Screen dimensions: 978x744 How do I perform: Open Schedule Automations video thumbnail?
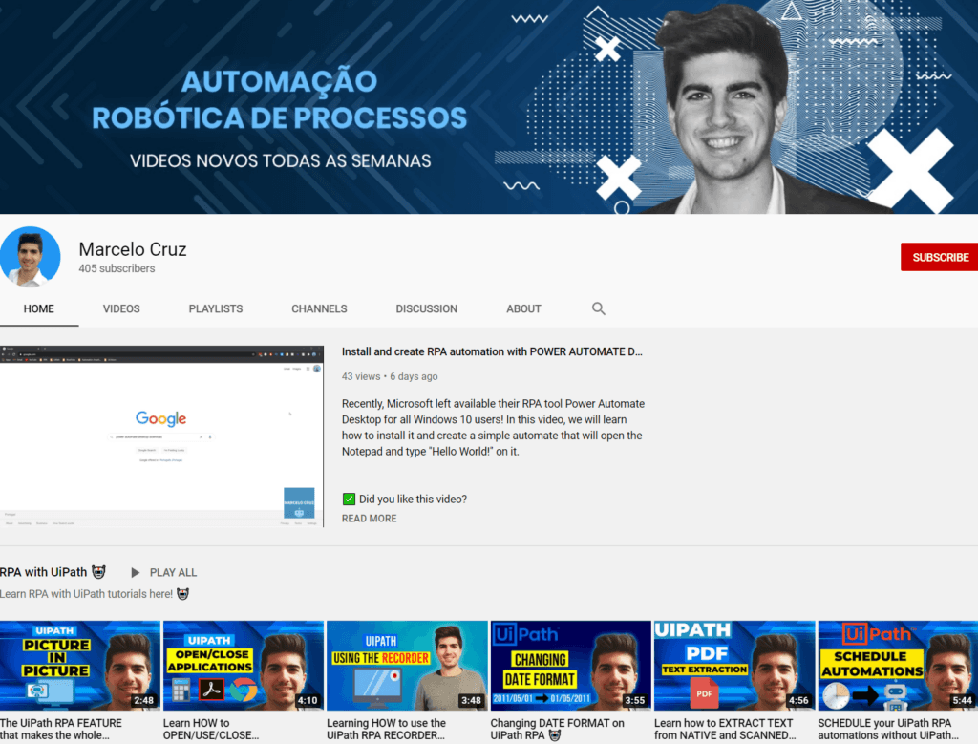(898, 666)
